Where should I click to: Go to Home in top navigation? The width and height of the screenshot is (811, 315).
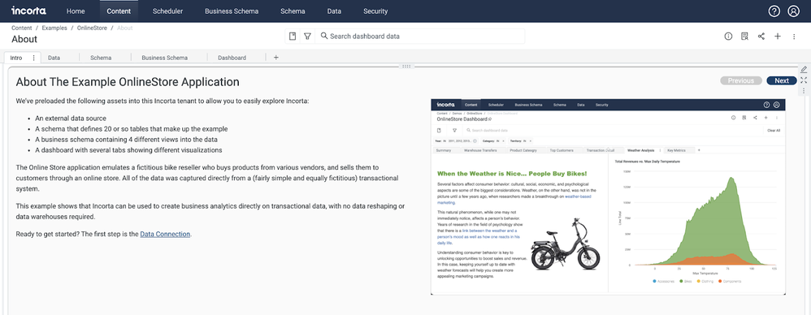pyautogui.click(x=76, y=11)
